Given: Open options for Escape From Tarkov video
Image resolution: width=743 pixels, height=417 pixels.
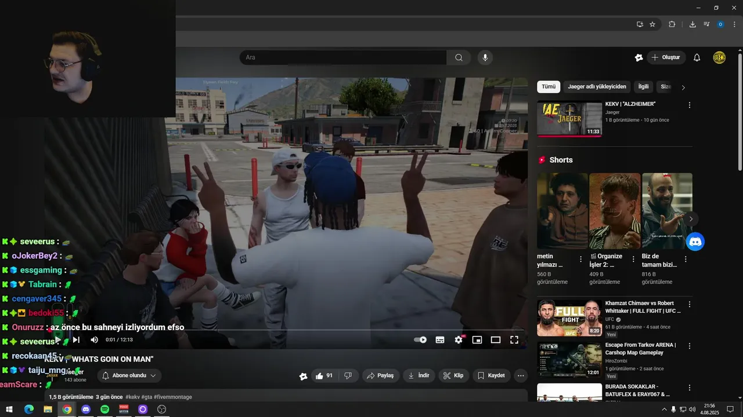Looking at the screenshot, I should click(x=690, y=346).
